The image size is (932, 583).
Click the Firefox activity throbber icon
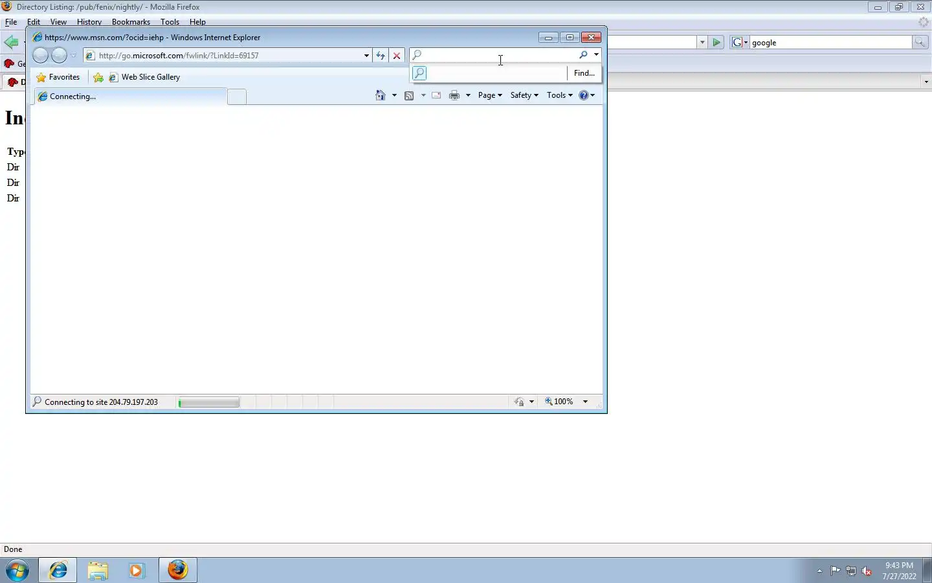924,21
